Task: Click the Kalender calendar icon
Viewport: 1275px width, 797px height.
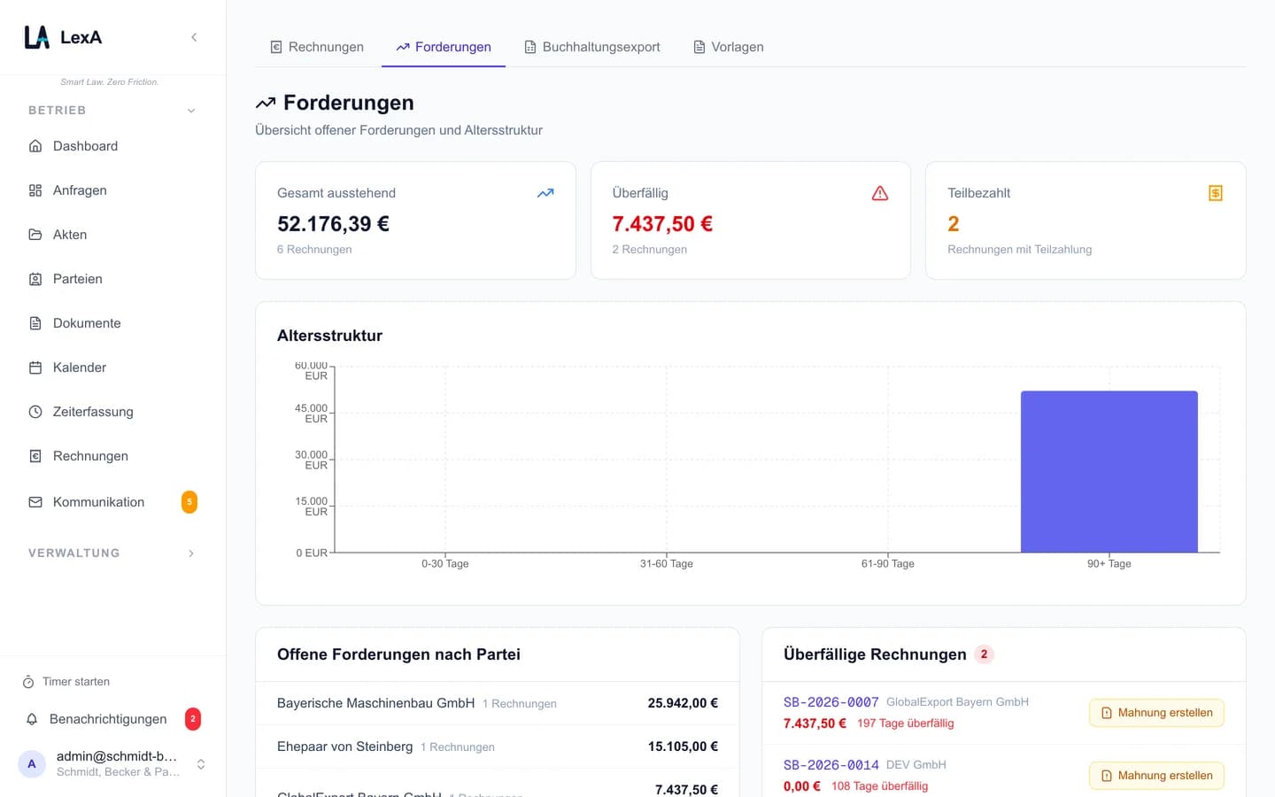Action: 35,368
